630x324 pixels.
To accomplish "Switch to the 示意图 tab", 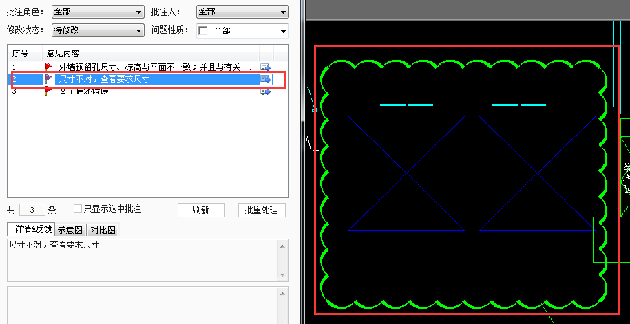I will click(70, 230).
